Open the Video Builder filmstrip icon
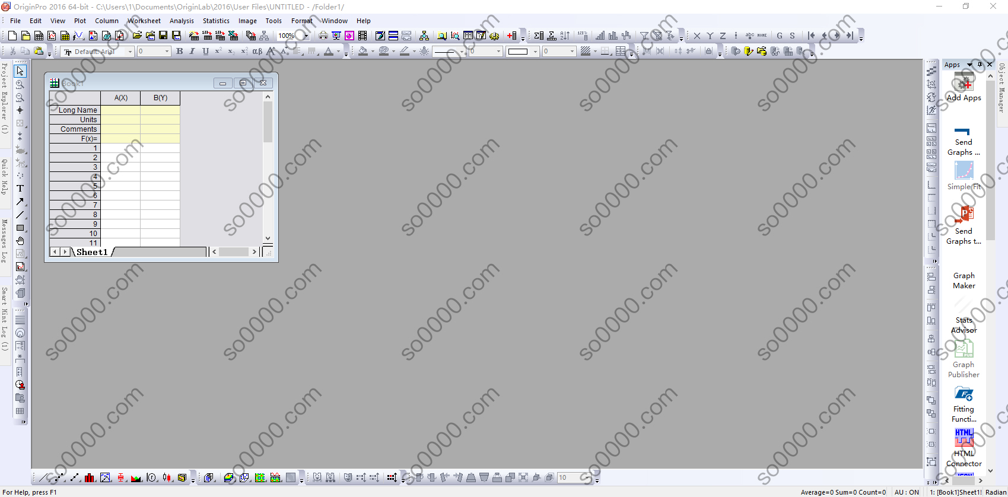 (363, 36)
